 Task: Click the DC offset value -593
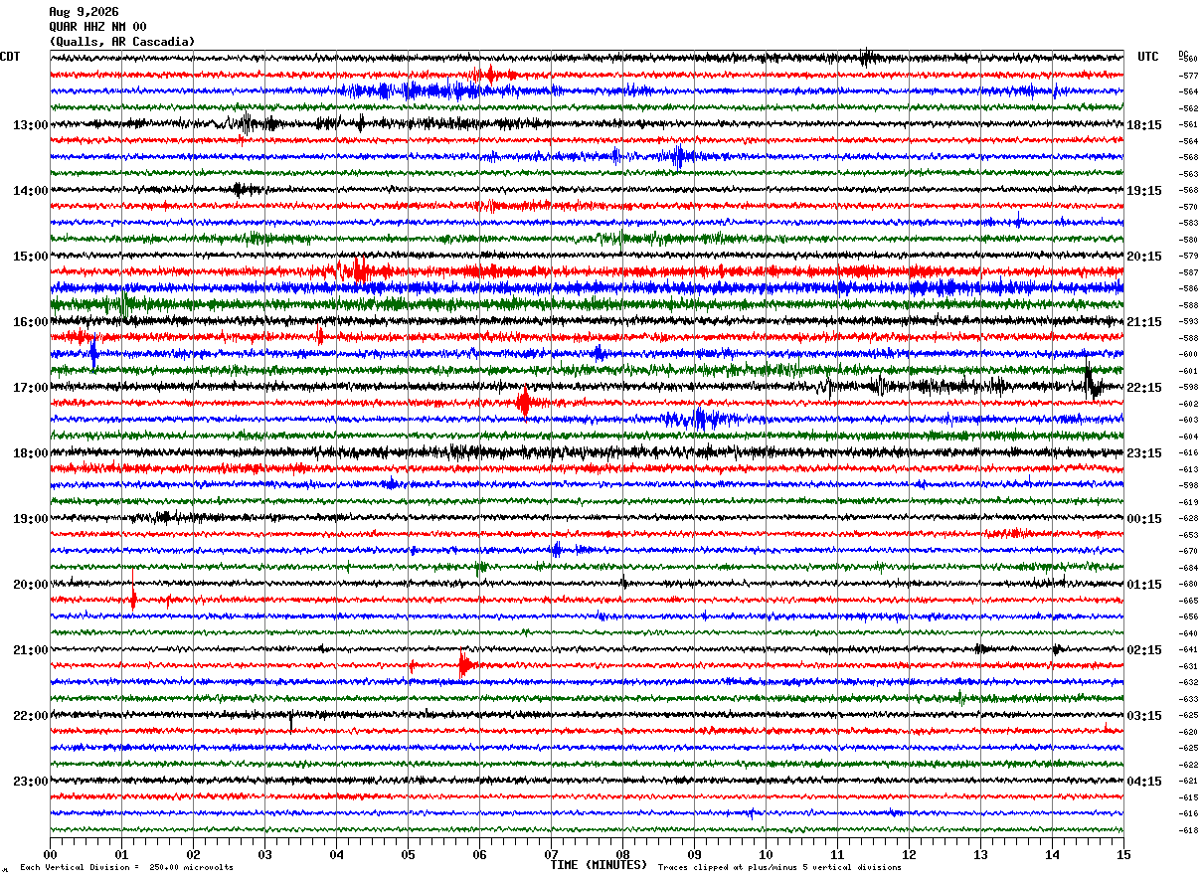point(1188,322)
